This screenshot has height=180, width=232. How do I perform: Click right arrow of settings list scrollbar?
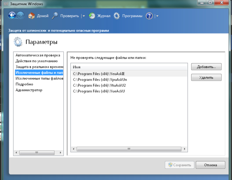coord(60,153)
